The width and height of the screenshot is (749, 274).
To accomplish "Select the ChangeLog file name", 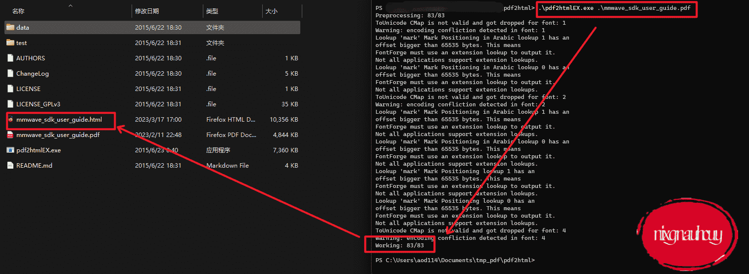I will tap(33, 74).
